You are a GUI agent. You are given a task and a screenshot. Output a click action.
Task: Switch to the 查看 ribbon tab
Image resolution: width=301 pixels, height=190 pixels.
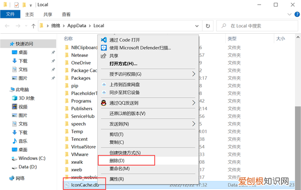pos(66,15)
